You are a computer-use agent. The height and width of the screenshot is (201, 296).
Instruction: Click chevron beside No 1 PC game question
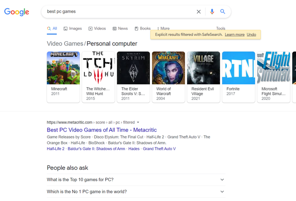tap(222, 191)
